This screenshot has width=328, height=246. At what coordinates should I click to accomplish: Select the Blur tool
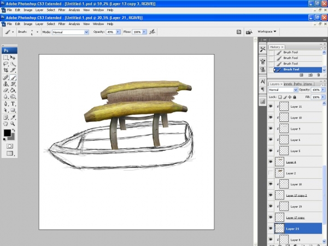[5, 97]
